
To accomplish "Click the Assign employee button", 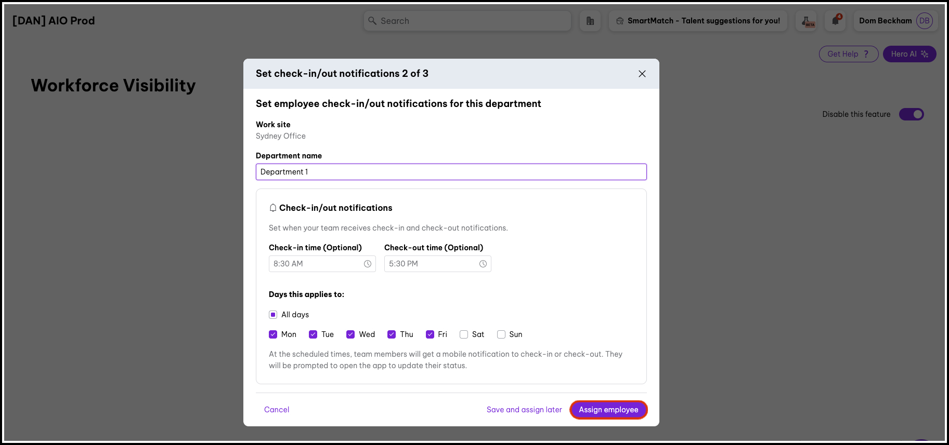I will (608, 410).
